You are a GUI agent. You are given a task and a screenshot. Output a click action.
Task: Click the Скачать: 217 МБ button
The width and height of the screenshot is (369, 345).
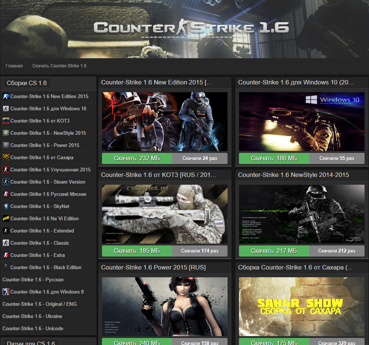tap(274, 251)
